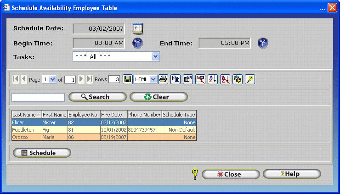Click the yellow key toolbar icon
The width and height of the screenshot is (340, 194).
(250, 79)
